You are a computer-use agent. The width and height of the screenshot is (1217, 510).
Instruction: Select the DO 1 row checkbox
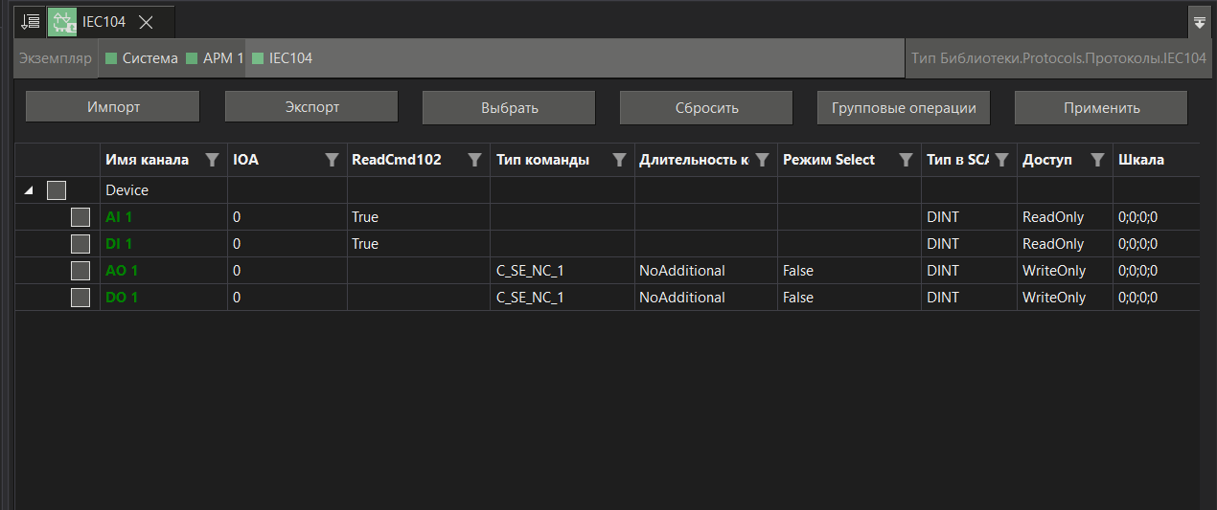80,298
